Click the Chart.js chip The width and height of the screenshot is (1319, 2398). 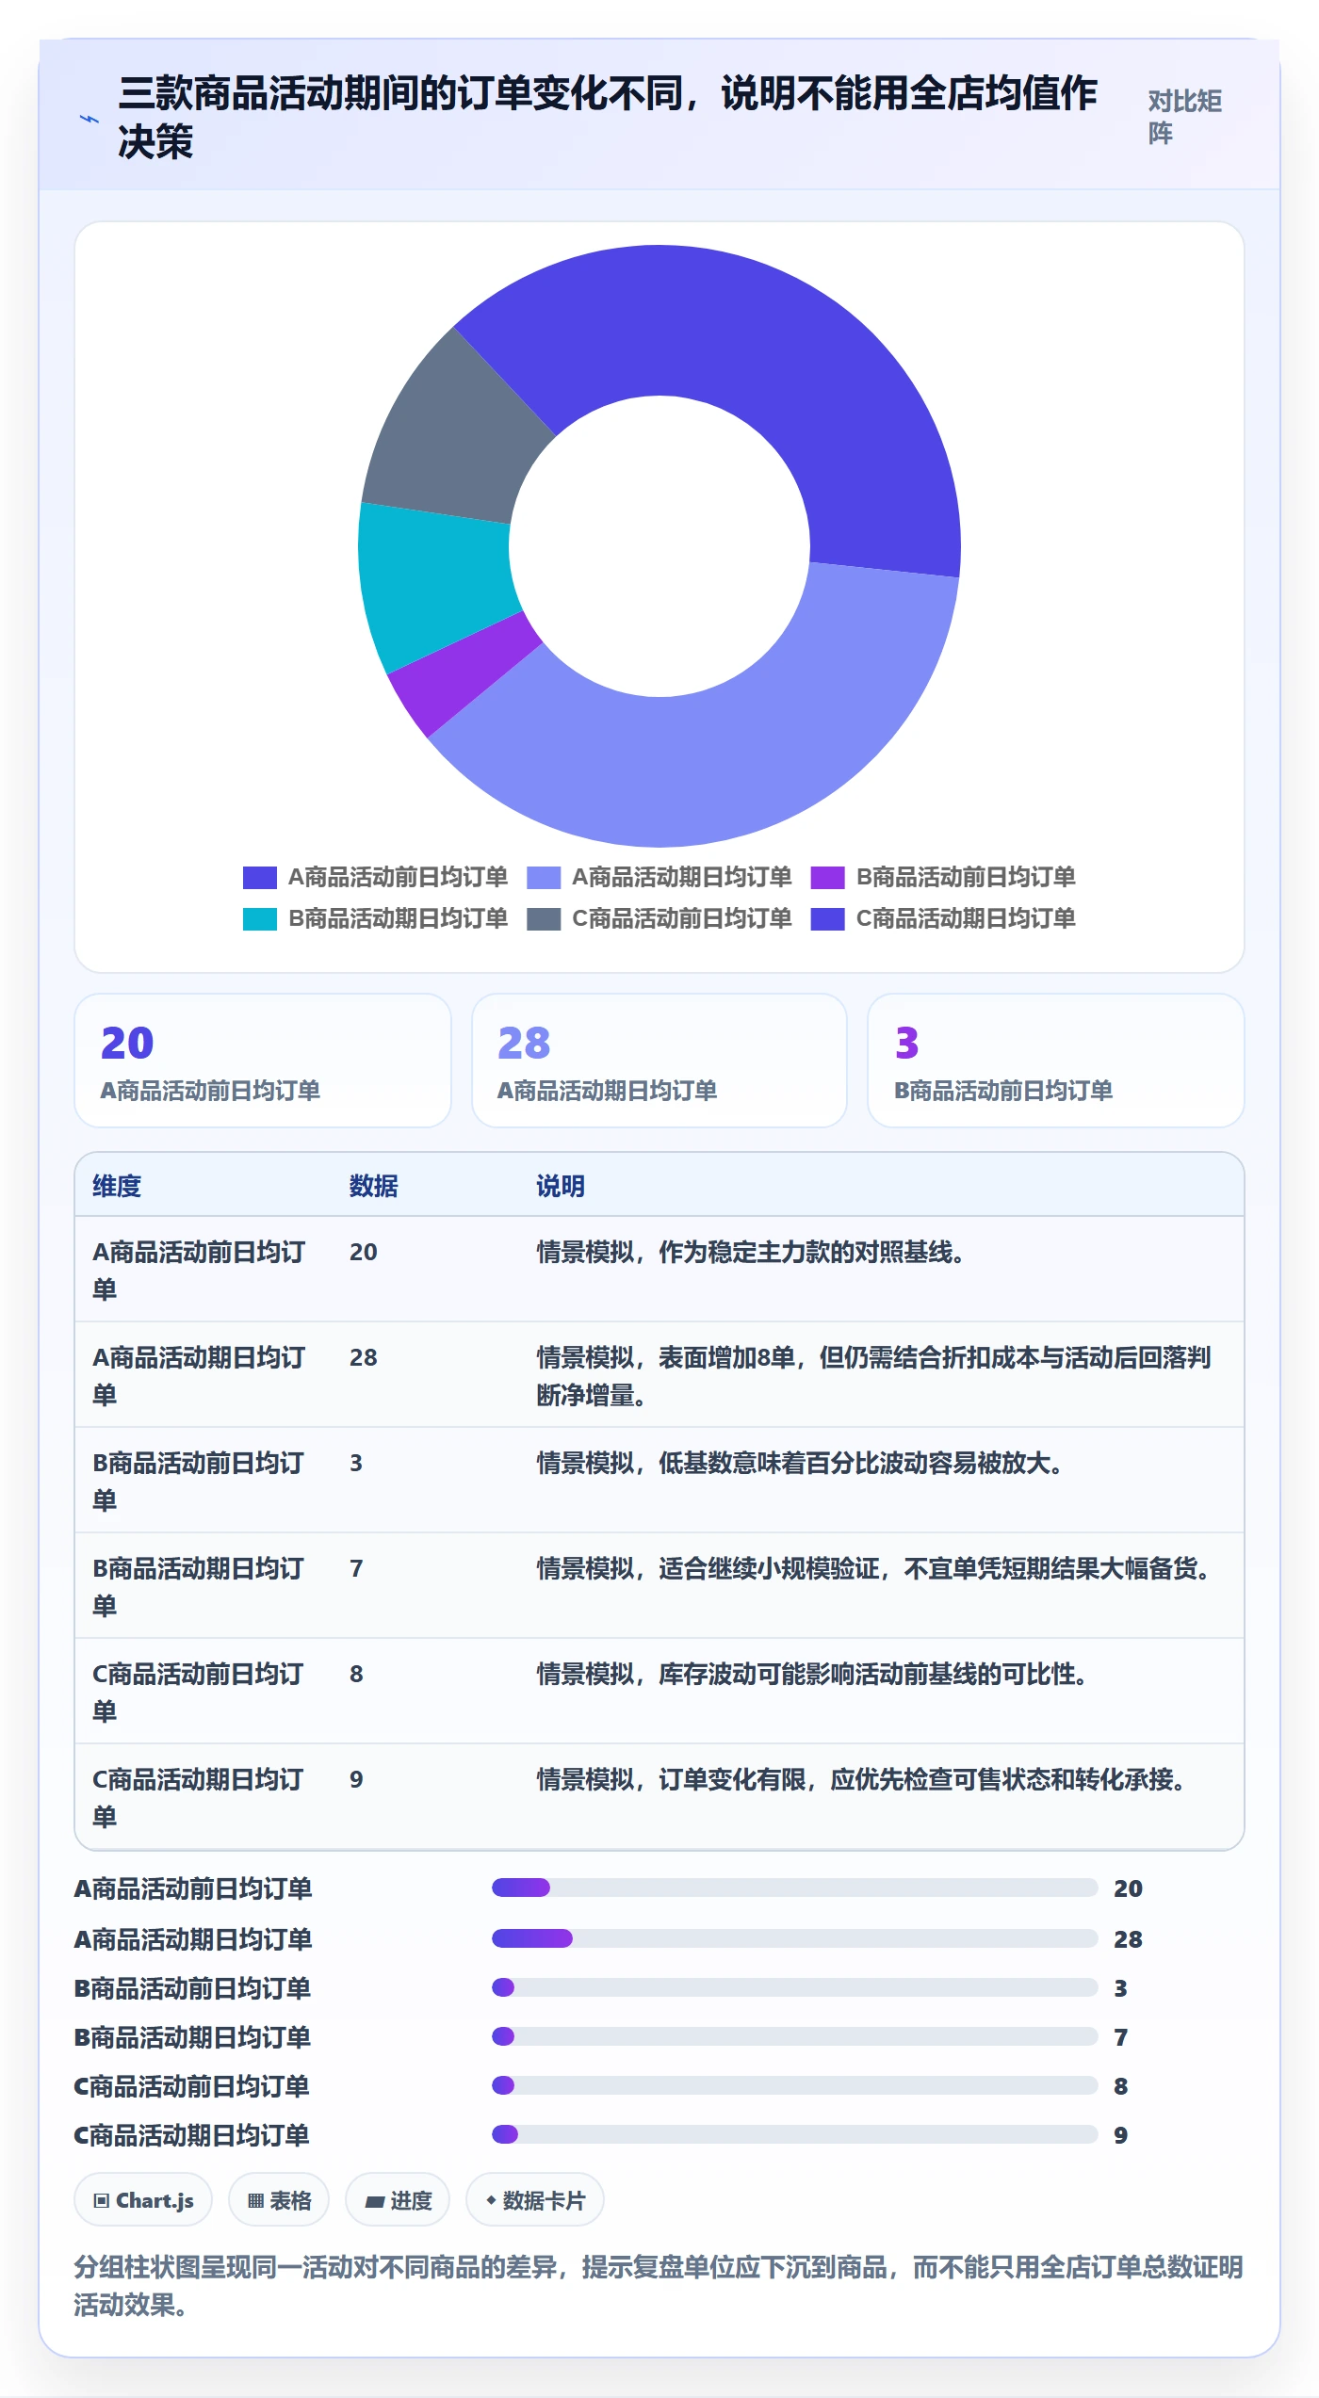pos(143,2200)
